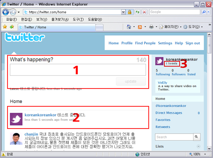The height and width of the screenshot is (158, 213).
Task: Click the 1 tweets count link
Action: coord(171,63)
